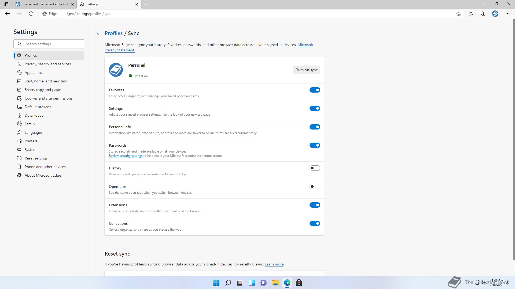This screenshot has width=515, height=289.
Task: Go back to Profiles with arrow
Action: (99, 33)
